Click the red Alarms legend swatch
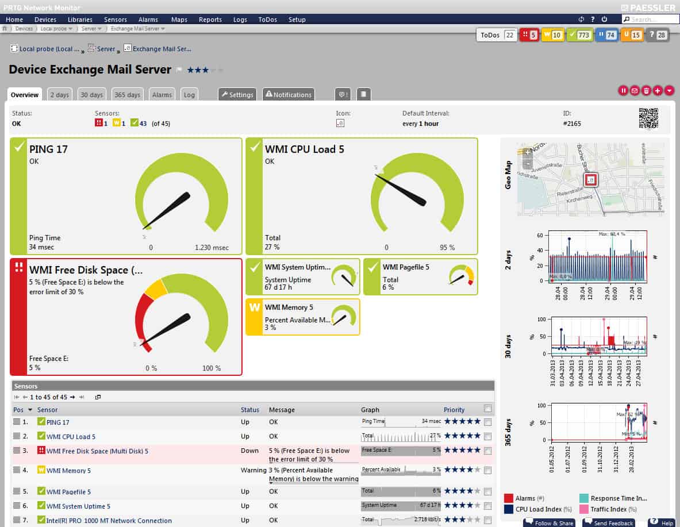 click(x=509, y=498)
